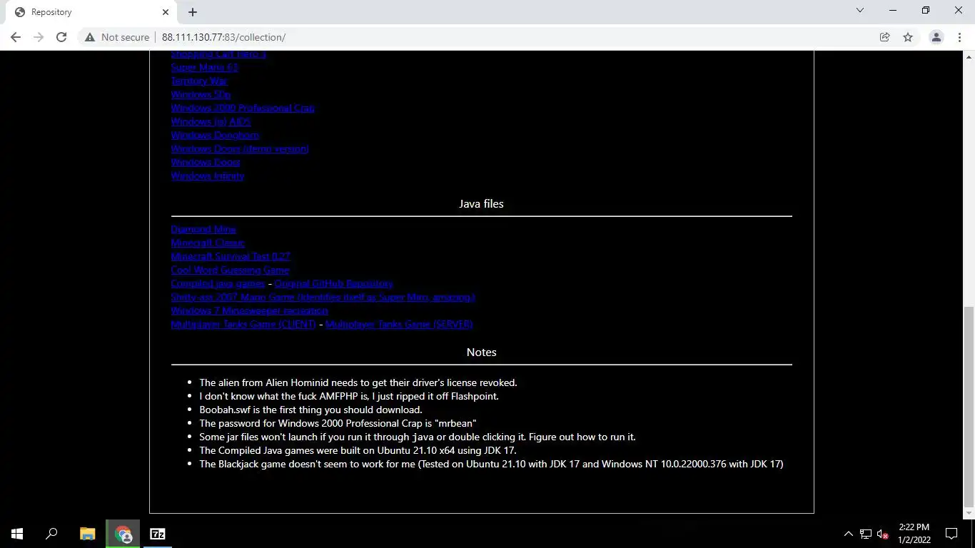
Task: Click the address bar URL
Action: 223,37
